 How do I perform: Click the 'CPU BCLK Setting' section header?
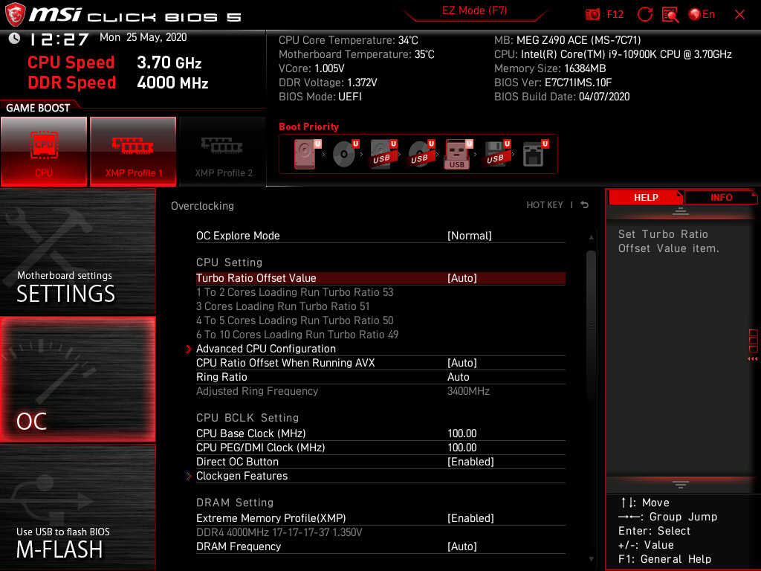[247, 418]
